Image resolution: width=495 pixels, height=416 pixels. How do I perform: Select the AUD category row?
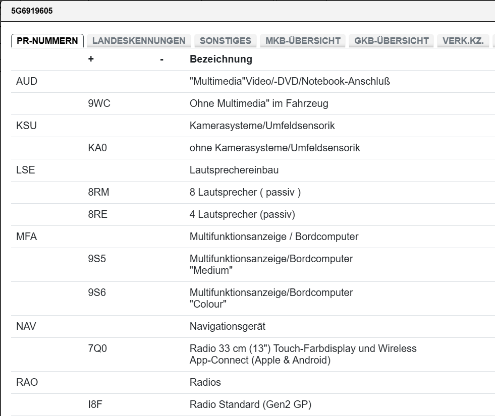point(27,82)
